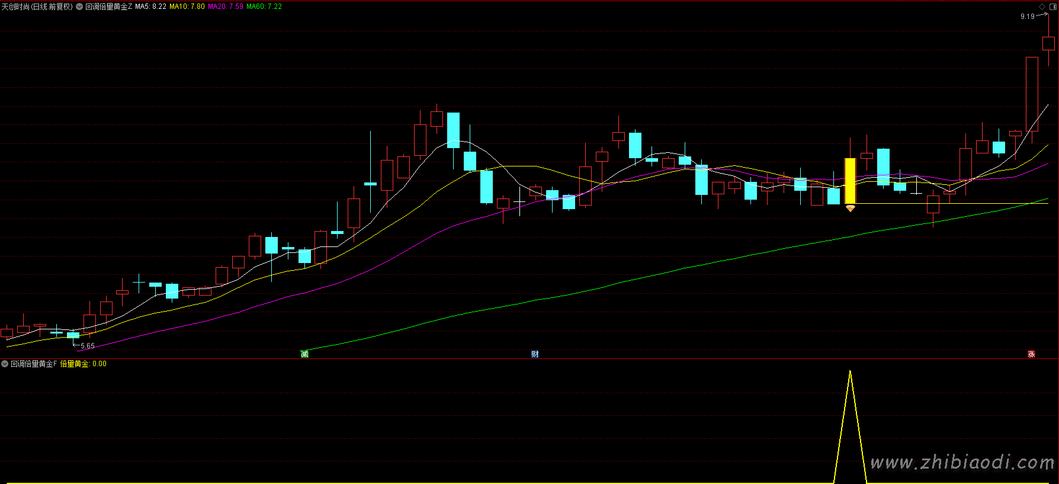Toggle the side panel icon at top right
This screenshot has width=1059, height=484.
click(1052, 7)
